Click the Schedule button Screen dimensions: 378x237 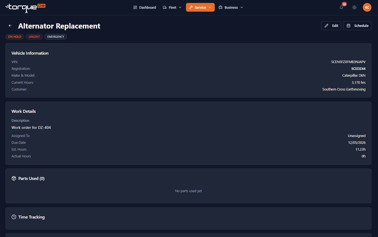point(357,26)
